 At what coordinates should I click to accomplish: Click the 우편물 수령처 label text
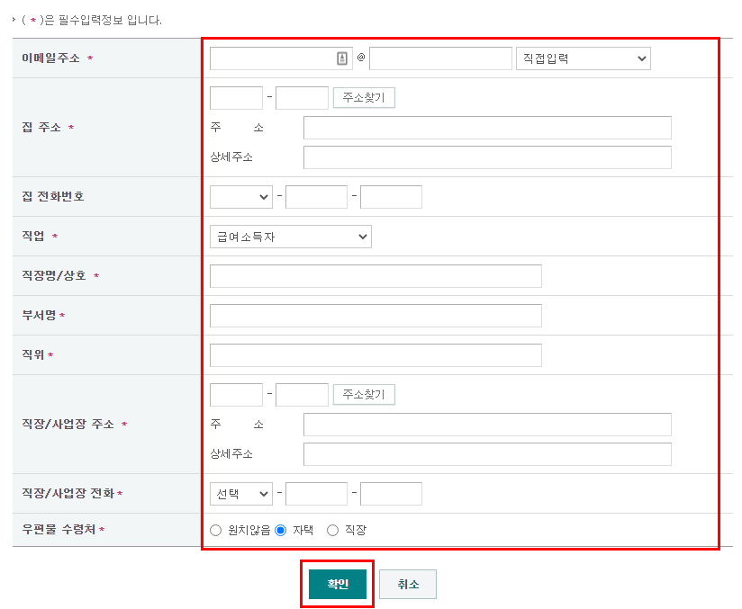click(59, 529)
